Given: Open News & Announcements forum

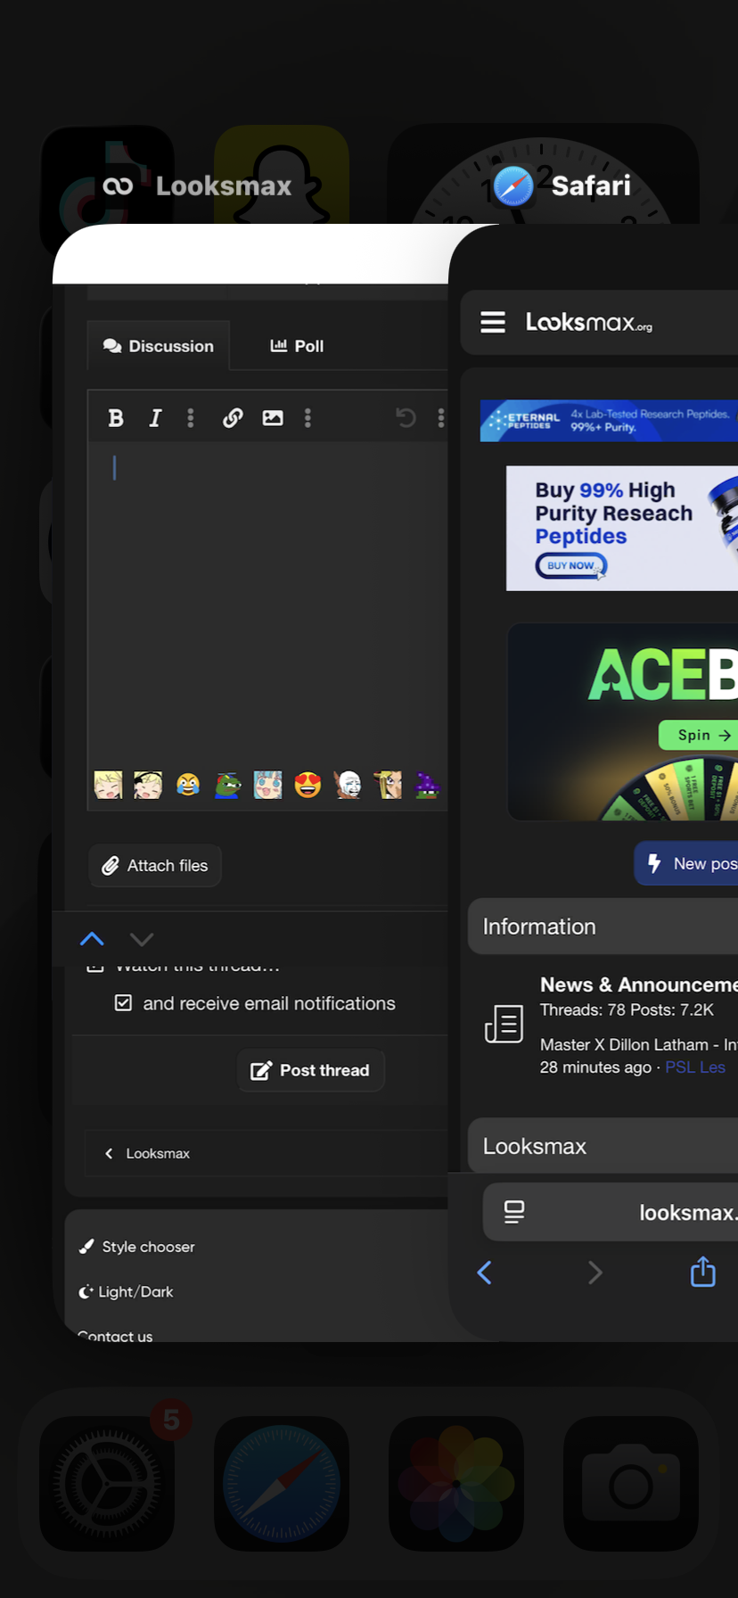Looking at the screenshot, I should point(638,984).
